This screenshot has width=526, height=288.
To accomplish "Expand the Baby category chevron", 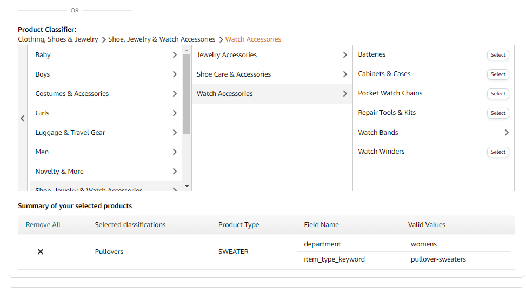I will [x=175, y=55].
